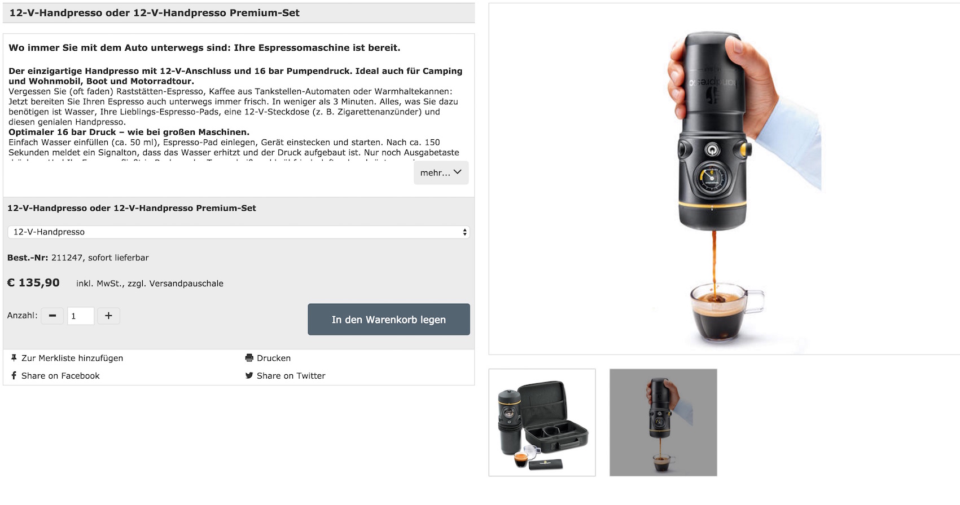The height and width of the screenshot is (505, 960).
Task: Click the Zur Merkliste hinzufügen link
Action: tap(72, 358)
